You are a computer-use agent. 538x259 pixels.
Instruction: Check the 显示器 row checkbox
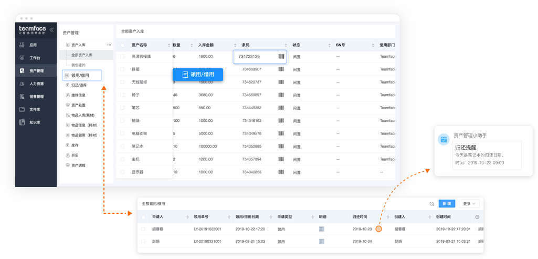point(122,172)
